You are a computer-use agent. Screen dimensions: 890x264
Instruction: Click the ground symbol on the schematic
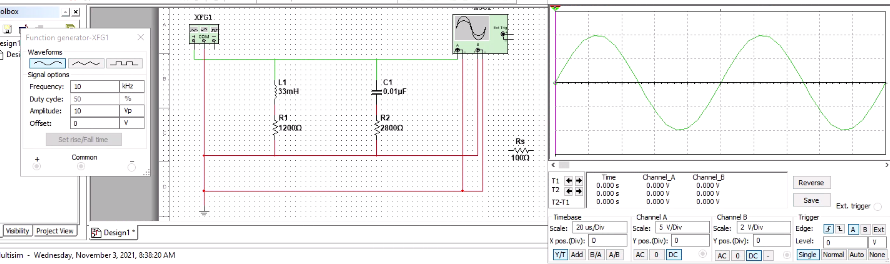(x=203, y=213)
